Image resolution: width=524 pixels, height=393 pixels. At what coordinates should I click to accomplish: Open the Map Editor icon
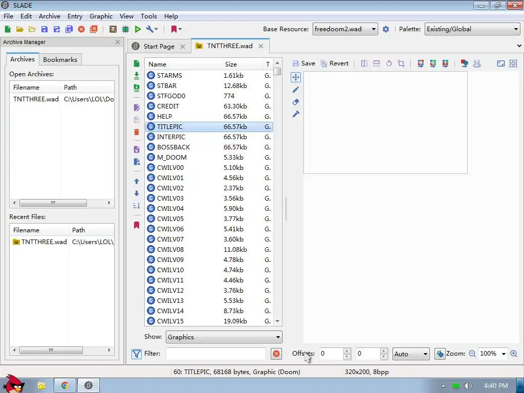(x=126, y=29)
